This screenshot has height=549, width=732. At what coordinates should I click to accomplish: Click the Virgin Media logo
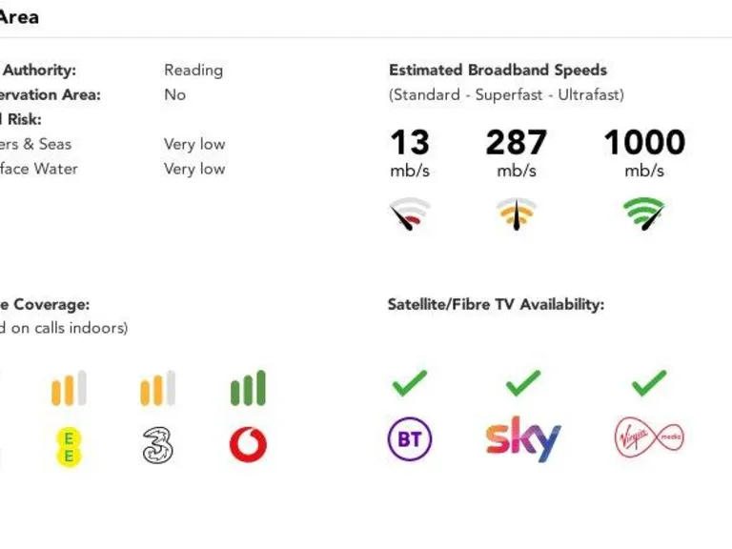(648, 438)
